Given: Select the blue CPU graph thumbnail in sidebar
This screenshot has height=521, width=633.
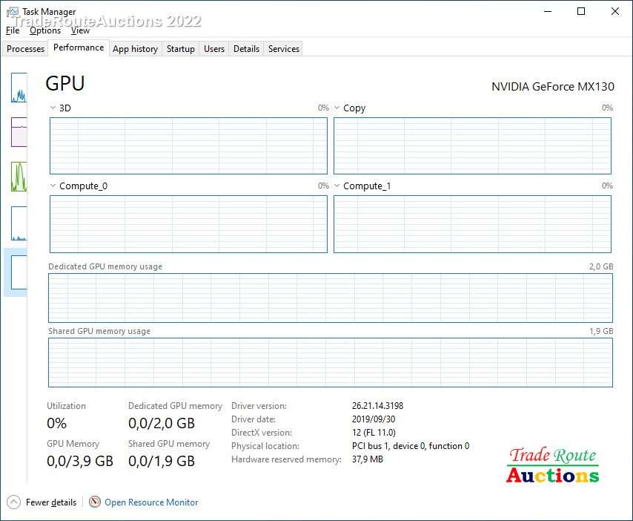Looking at the screenshot, I should [x=19, y=88].
